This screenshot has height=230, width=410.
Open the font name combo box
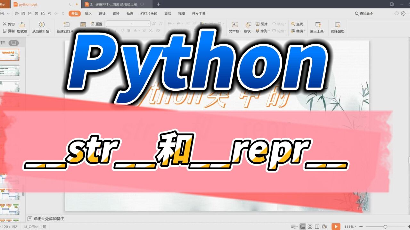[119, 24]
